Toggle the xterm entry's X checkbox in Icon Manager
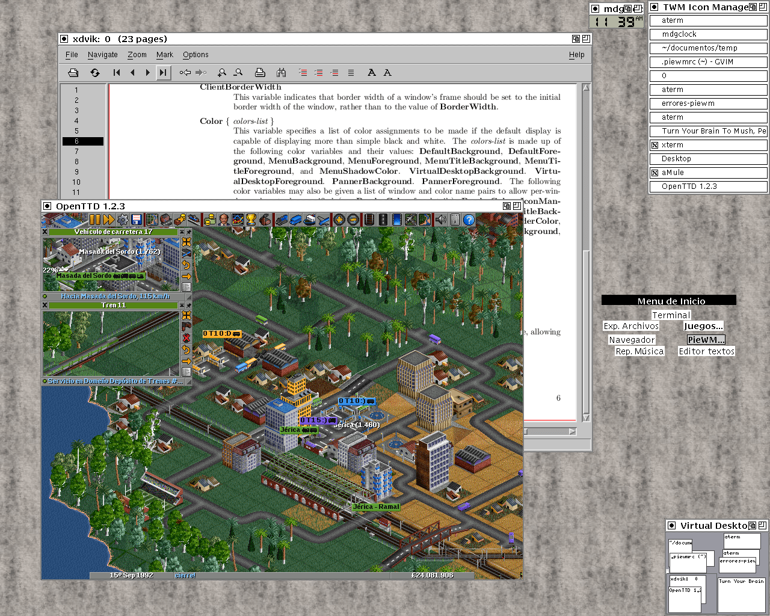The height and width of the screenshot is (616, 770). [654, 145]
